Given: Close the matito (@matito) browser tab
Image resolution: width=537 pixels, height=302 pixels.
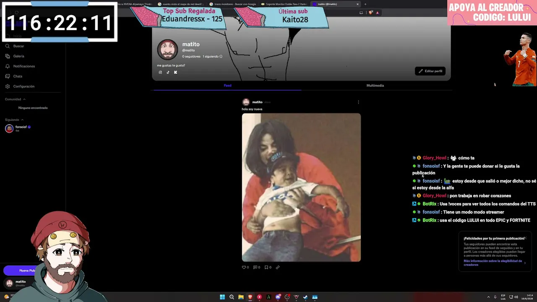Looking at the screenshot, I should [x=357, y=4].
